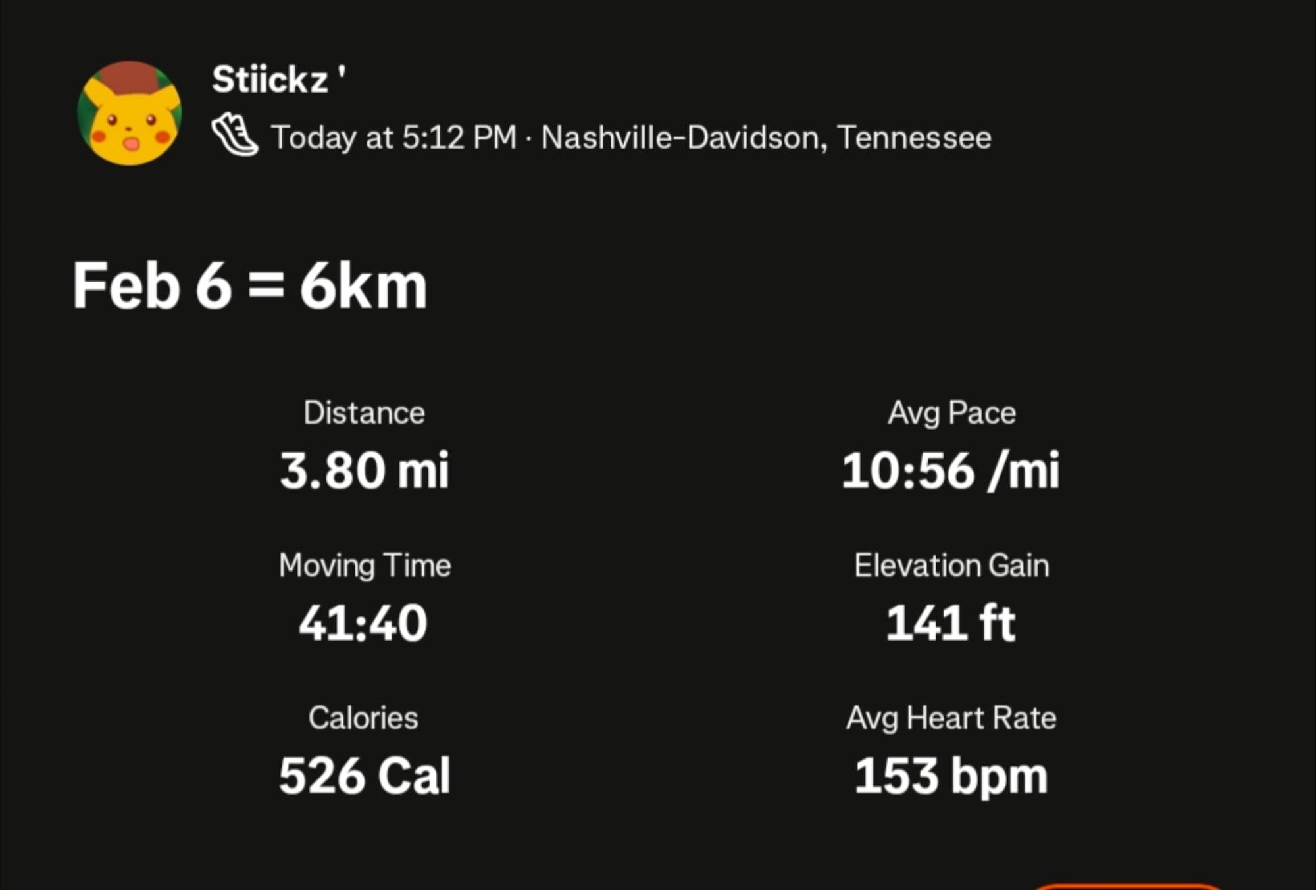This screenshot has width=1316, height=890.
Task: Click the Distance stat label
Action: [x=364, y=413]
